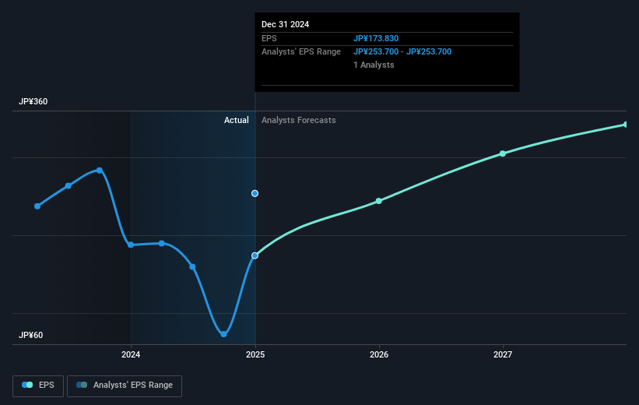Click the JP¥173.830 EPS value
Image resolution: width=639 pixels, height=405 pixels.
(376, 38)
